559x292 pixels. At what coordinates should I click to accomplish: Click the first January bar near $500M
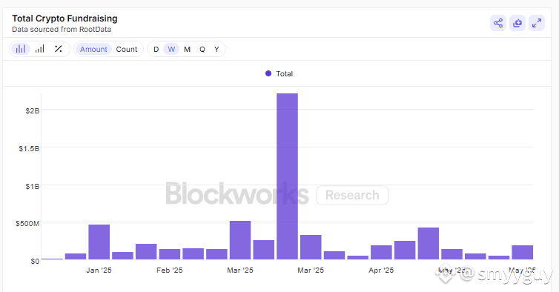(99, 242)
